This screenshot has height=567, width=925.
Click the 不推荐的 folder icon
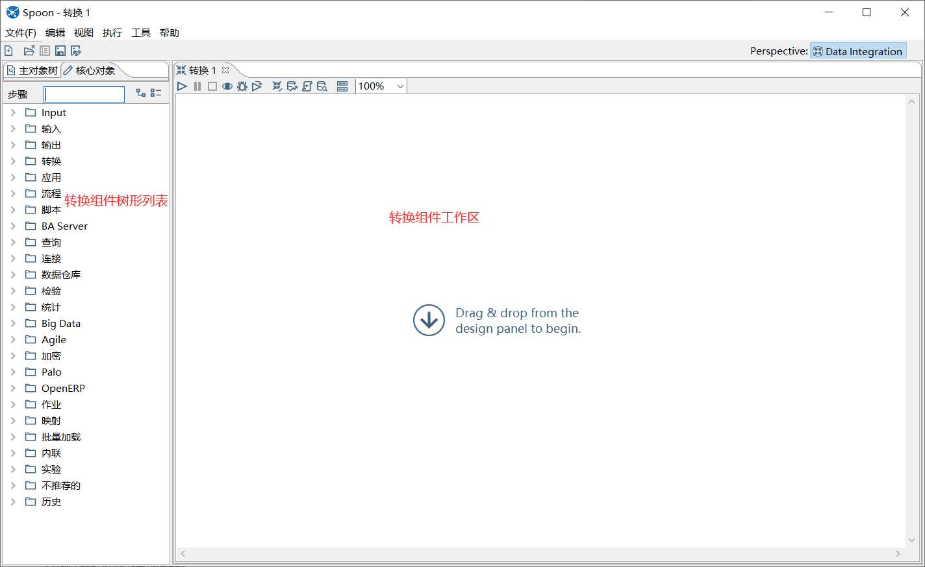[31, 485]
